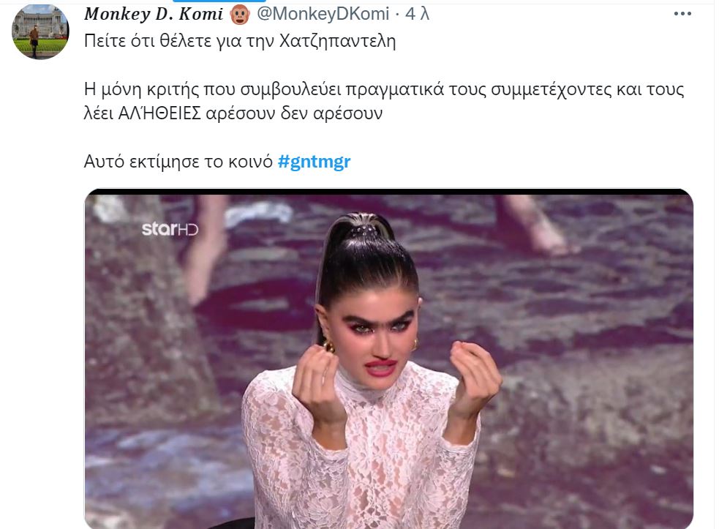Viewport: 719px width, 529px height.
Task: Click the capitalized word ΑΛΉΘΕΙΕΣ
Action: (x=159, y=113)
